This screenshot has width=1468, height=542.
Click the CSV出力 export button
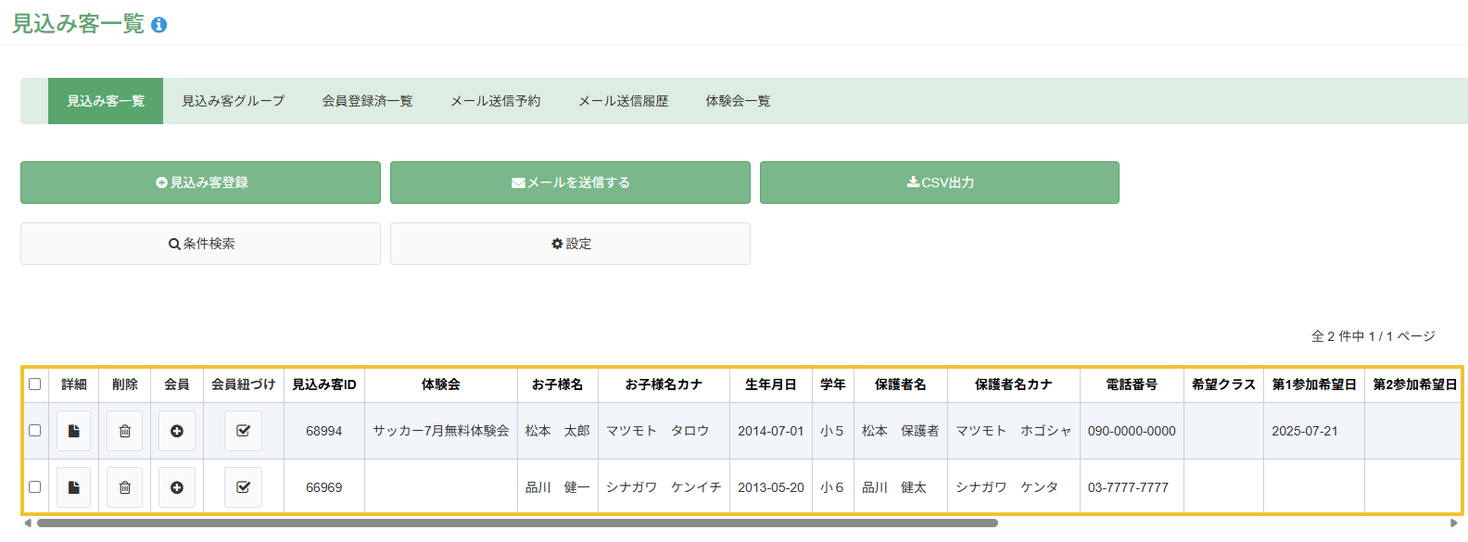click(940, 183)
